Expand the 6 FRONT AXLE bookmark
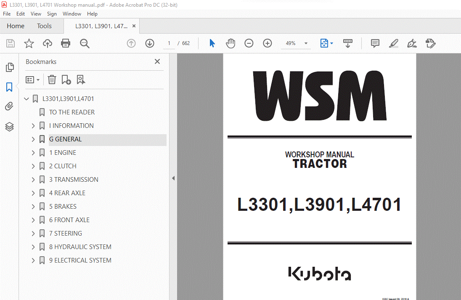The width and height of the screenshot is (461, 300). [x=33, y=220]
